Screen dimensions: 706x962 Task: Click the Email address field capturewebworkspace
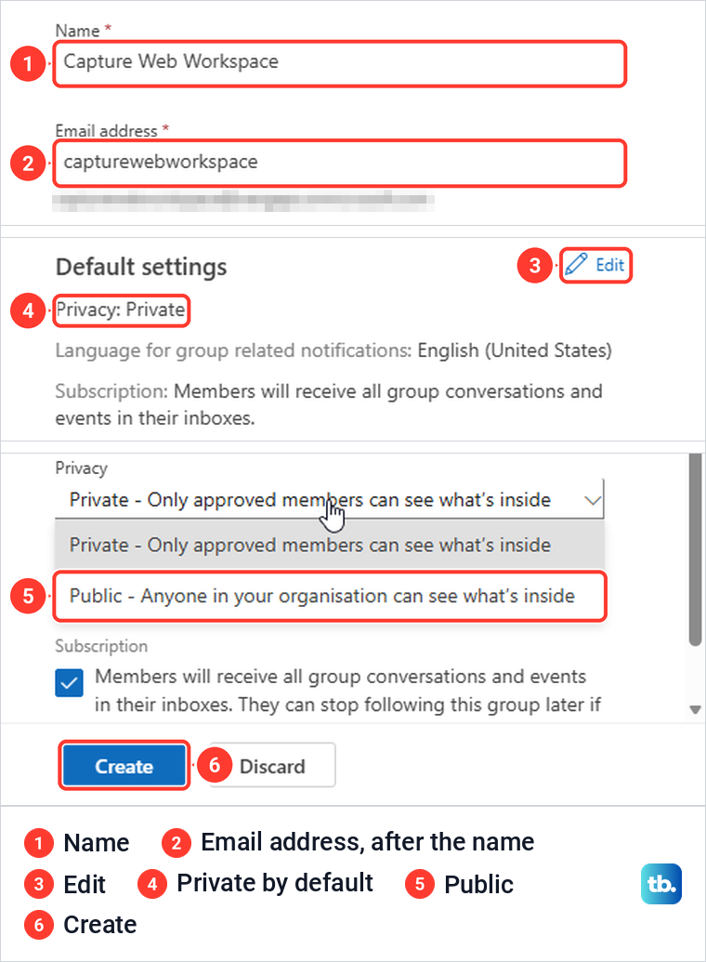coord(339,164)
